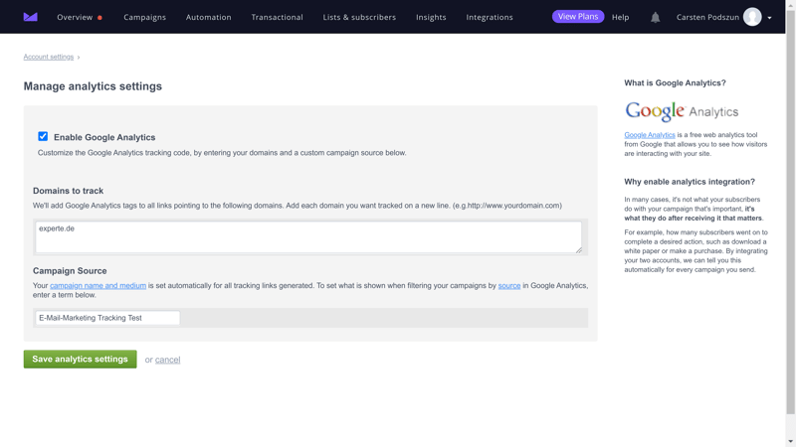Open Lists & subscribers section
The height and width of the screenshot is (447, 796).
(x=359, y=17)
